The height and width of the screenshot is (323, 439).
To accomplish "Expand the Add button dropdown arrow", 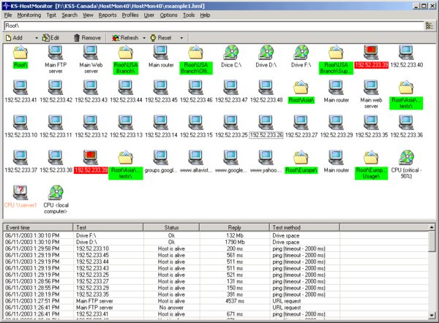I will click(x=37, y=37).
